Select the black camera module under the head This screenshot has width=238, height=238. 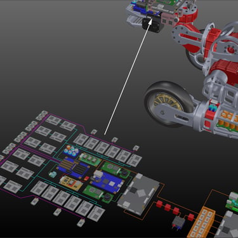pos(152,24)
